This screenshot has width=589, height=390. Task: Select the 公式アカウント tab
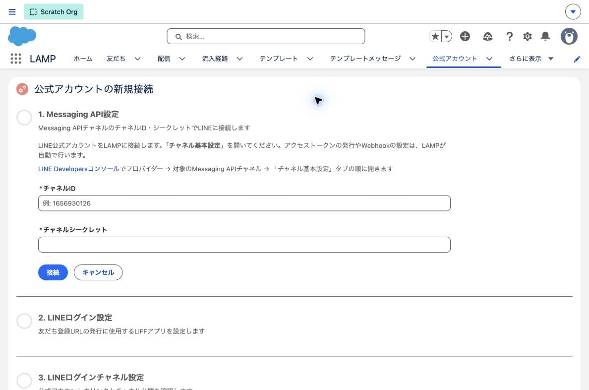(x=455, y=59)
